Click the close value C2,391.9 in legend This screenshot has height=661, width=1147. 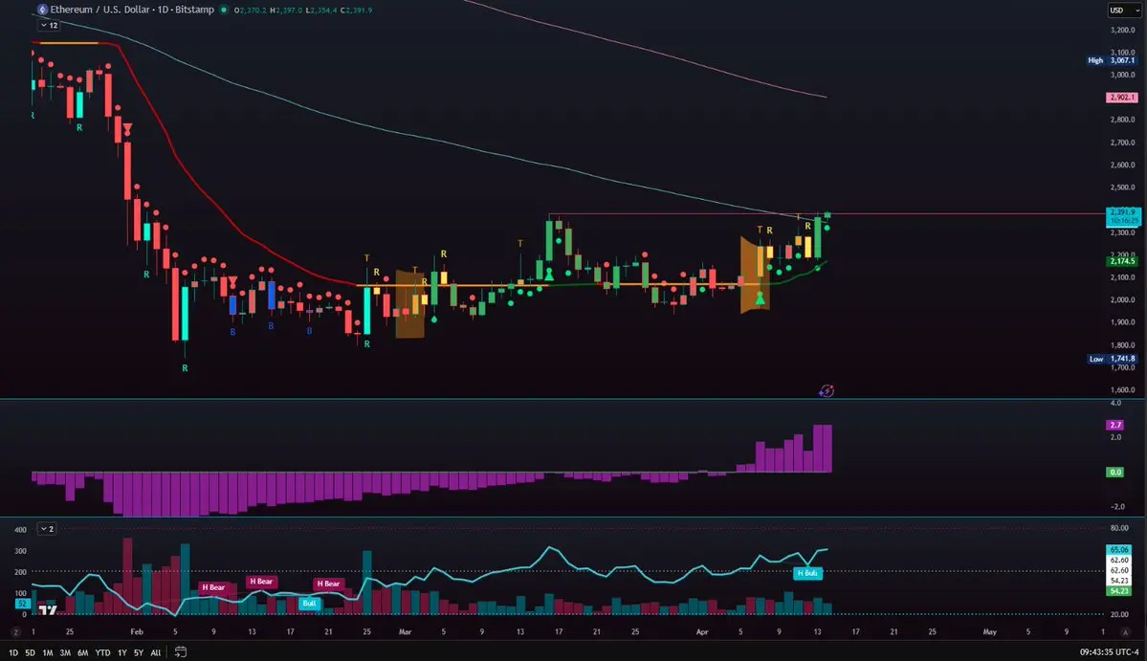pos(356,11)
